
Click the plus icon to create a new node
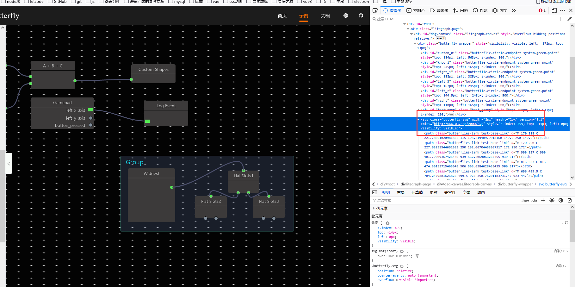560,19
